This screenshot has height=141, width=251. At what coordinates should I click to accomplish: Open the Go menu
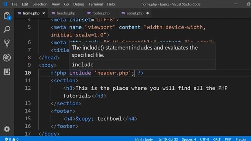[66, 4]
